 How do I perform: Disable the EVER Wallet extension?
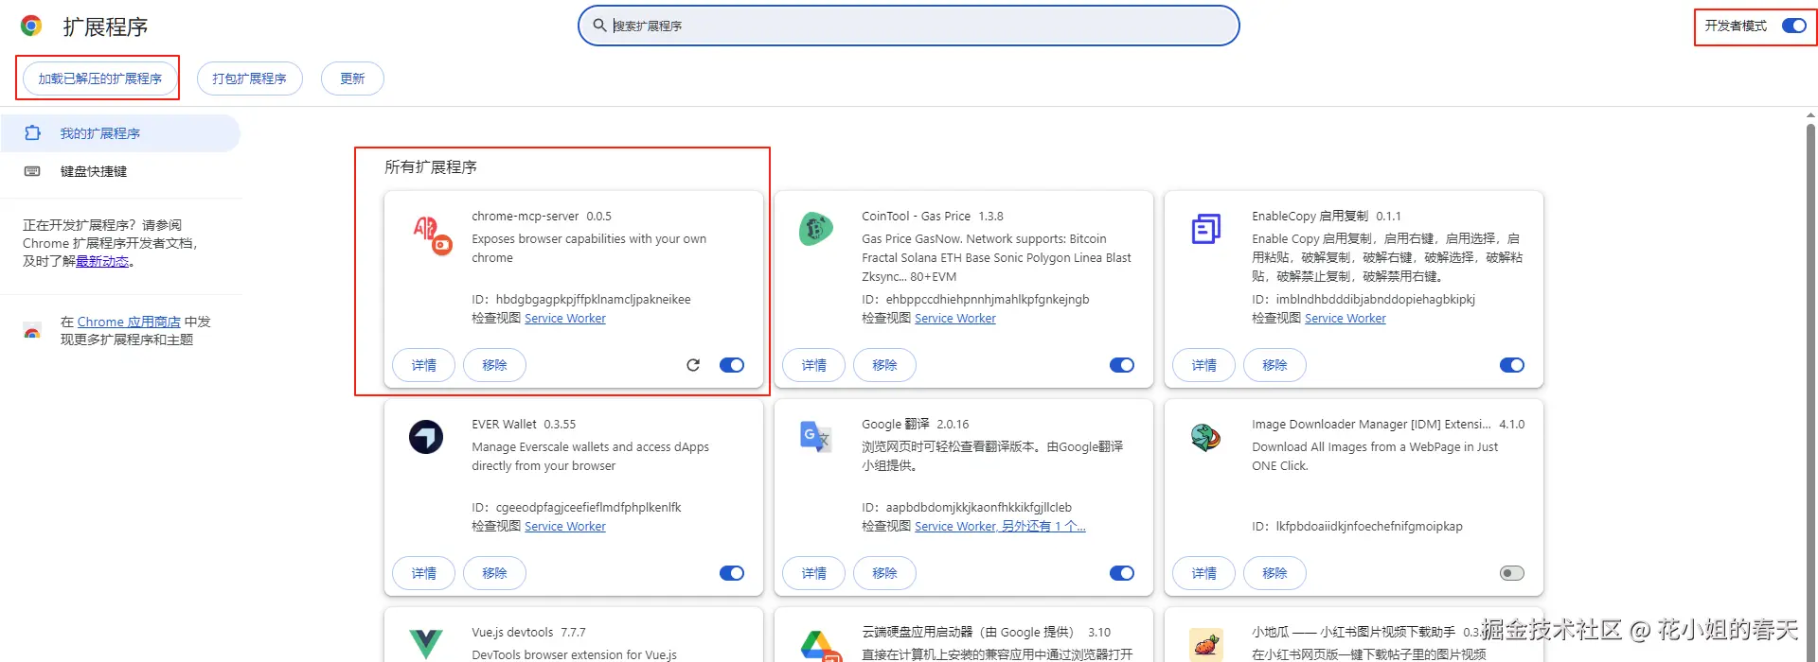pyautogui.click(x=732, y=573)
